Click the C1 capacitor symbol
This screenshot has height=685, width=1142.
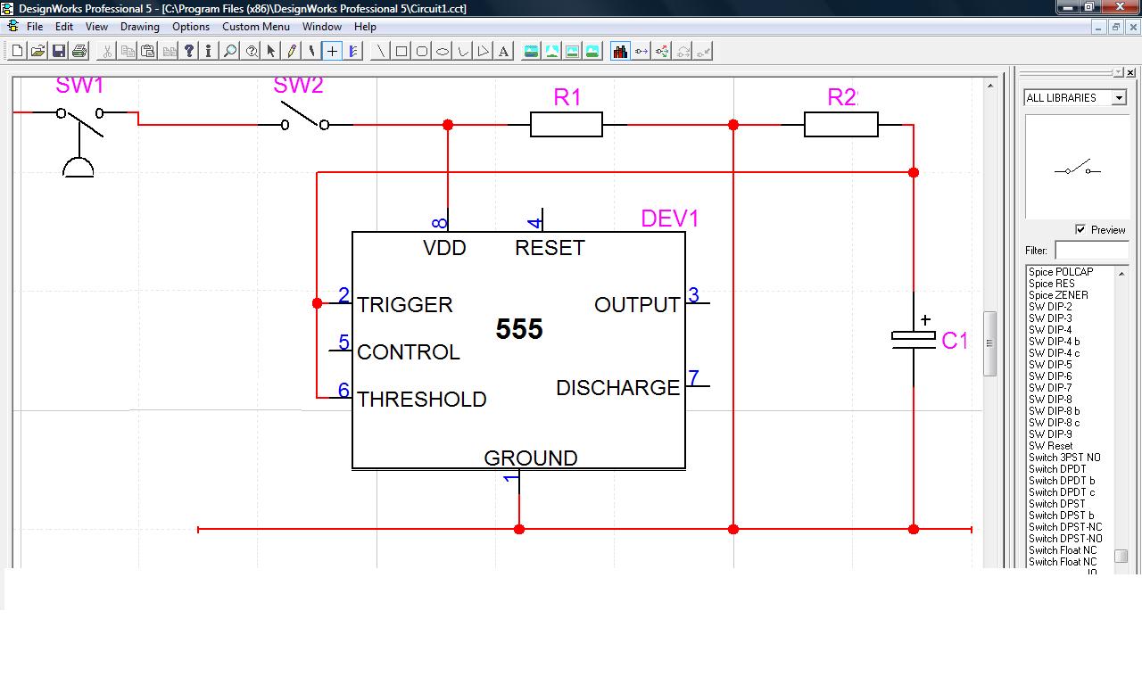point(914,338)
